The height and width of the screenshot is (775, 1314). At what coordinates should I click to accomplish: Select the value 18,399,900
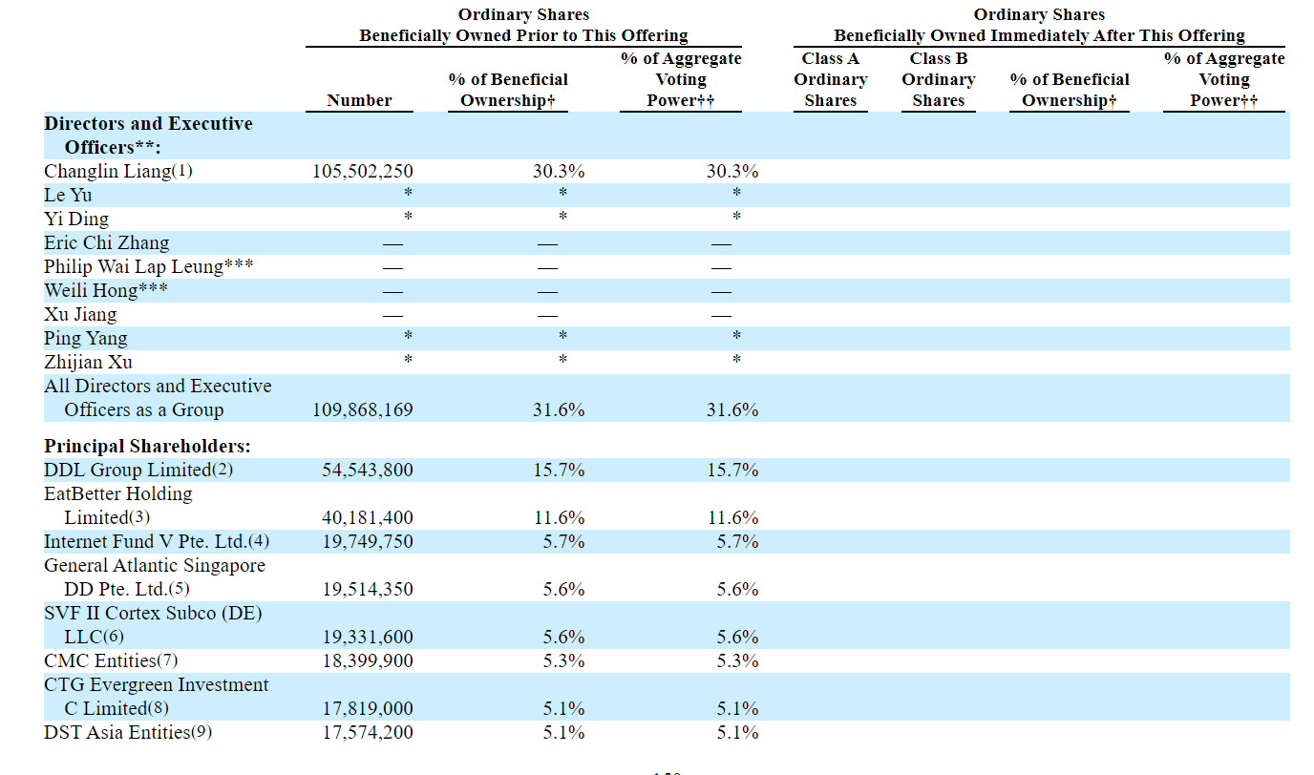368,661
